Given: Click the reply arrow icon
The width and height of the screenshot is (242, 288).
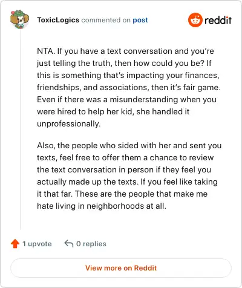Looking at the screenshot, I should (x=68, y=243).
